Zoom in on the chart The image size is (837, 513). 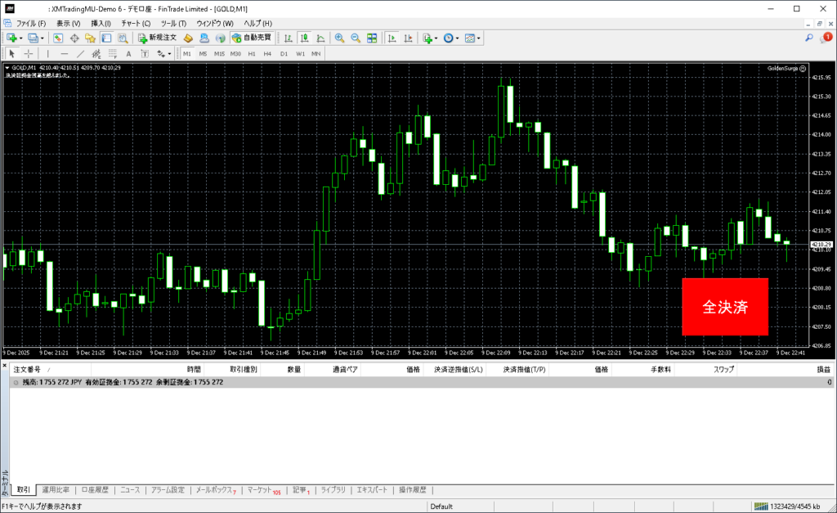coord(339,38)
